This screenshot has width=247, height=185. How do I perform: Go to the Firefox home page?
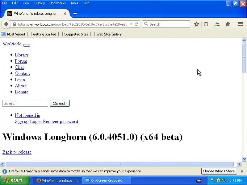pyautogui.click(x=228, y=24)
